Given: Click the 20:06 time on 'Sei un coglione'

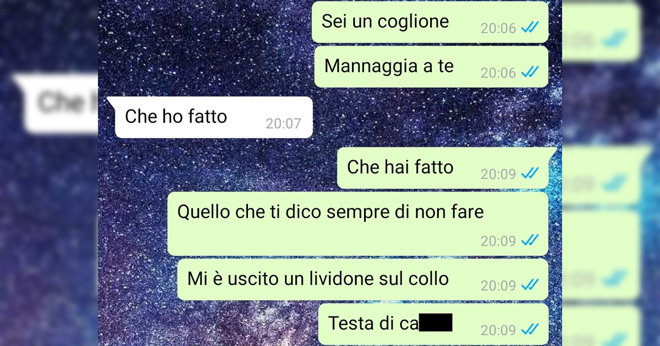Looking at the screenshot, I should [498, 28].
